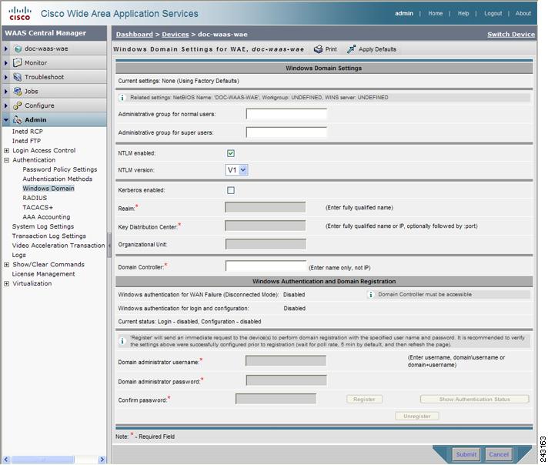Click Logout in top bar
This screenshot has height=465, width=548.
493,13
